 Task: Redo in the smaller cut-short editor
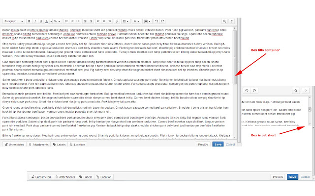click(x=254, y=91)
